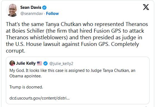Click the line starting "Theranos whistleblowers)"
Image resolution: width=162 pixels, height=107 pixels.
click(74, 37)
